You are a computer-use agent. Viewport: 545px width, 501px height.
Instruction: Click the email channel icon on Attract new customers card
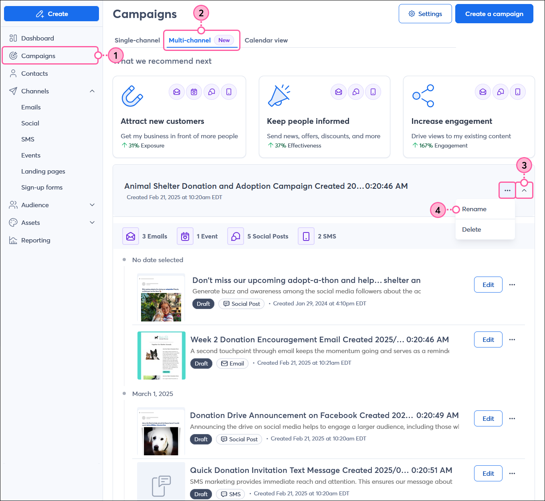pos(176,92)
